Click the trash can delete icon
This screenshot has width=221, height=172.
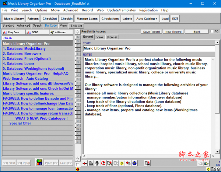point(97,163)
